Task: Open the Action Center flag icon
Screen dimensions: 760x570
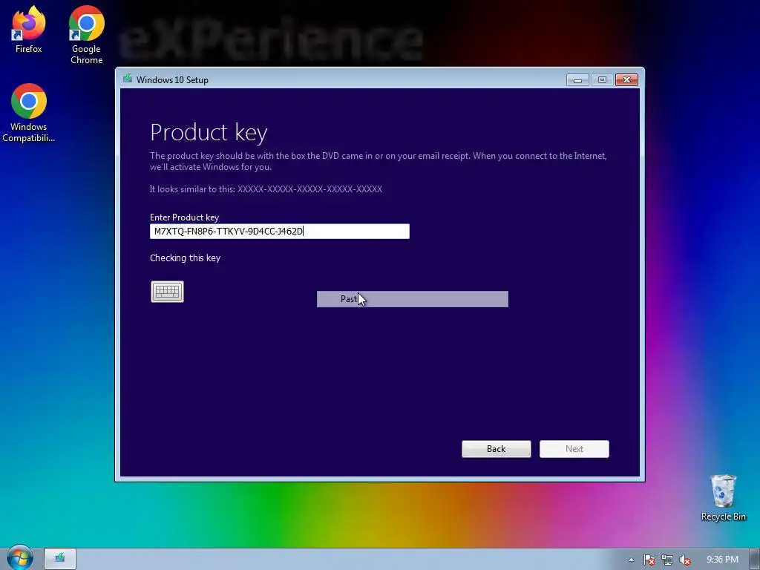Action: point(649,560)
